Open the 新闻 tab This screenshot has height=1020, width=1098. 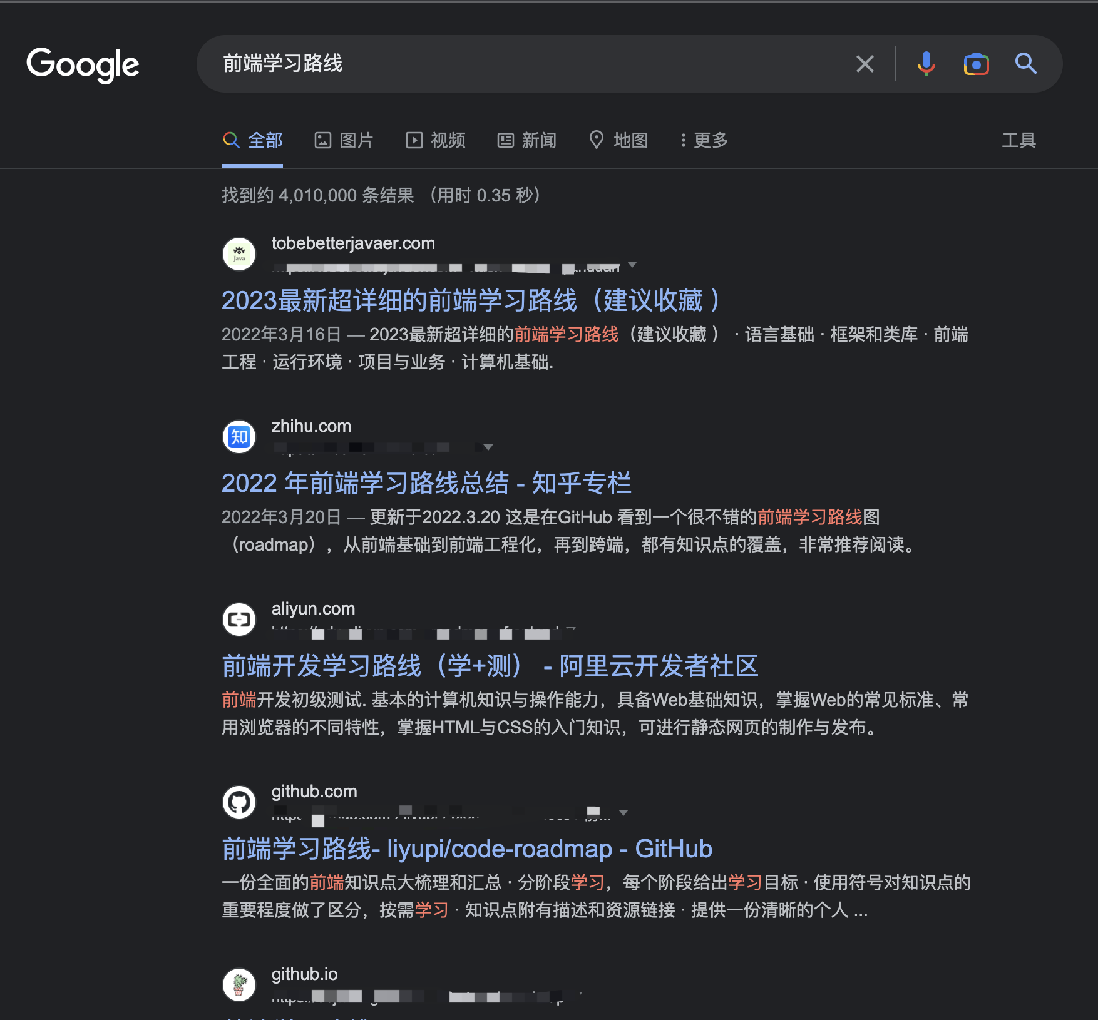coord(527,140)
